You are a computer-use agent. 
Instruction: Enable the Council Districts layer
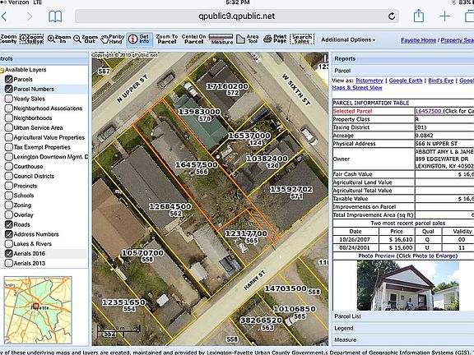(9, 176)
